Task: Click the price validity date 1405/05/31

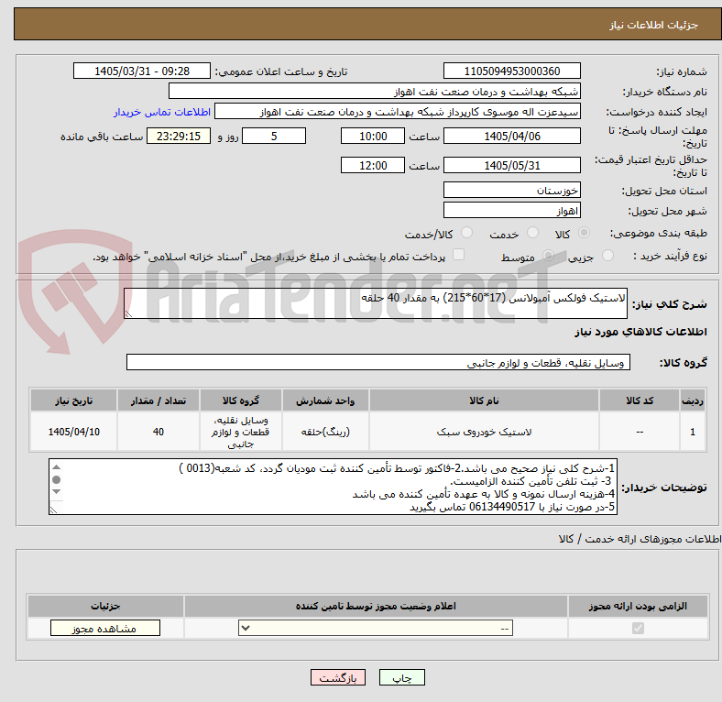Action: [511, 165]
